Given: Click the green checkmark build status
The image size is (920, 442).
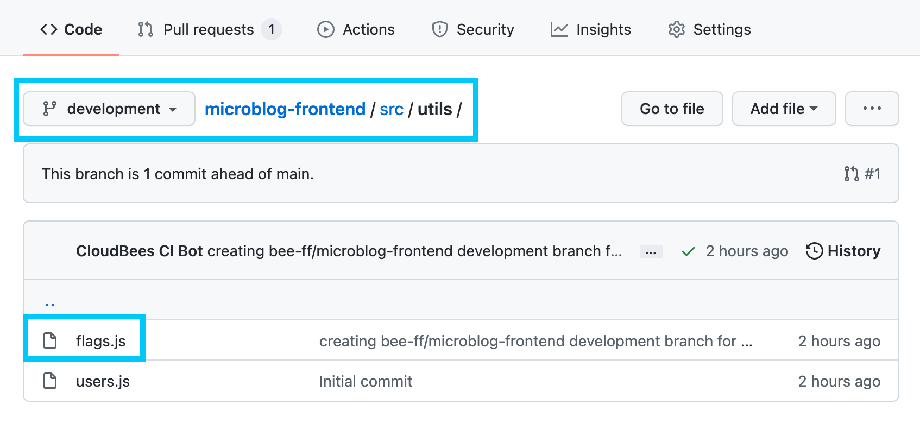Looking at the screenshot, I should coord(689,251).
